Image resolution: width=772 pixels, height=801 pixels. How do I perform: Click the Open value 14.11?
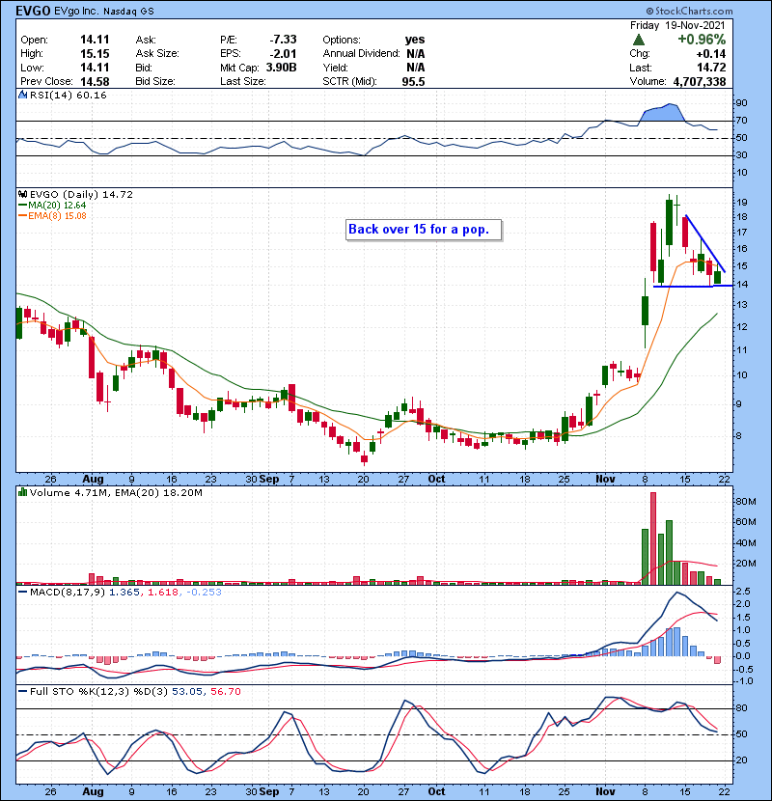[x=95, y=40]
